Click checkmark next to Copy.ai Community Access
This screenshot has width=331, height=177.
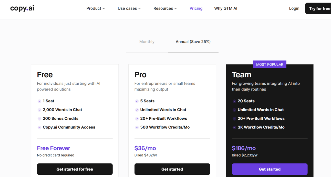coord(39,127)
